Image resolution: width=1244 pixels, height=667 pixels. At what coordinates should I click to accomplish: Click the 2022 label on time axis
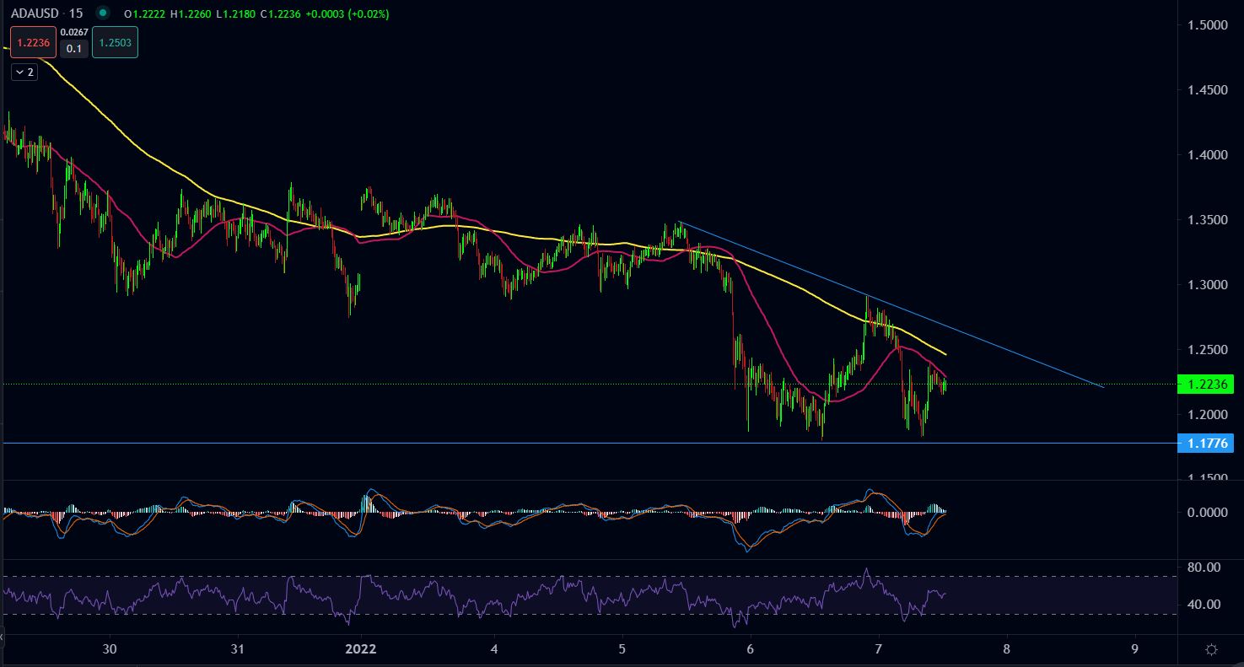pyautogui.click(x=361, y=649)
